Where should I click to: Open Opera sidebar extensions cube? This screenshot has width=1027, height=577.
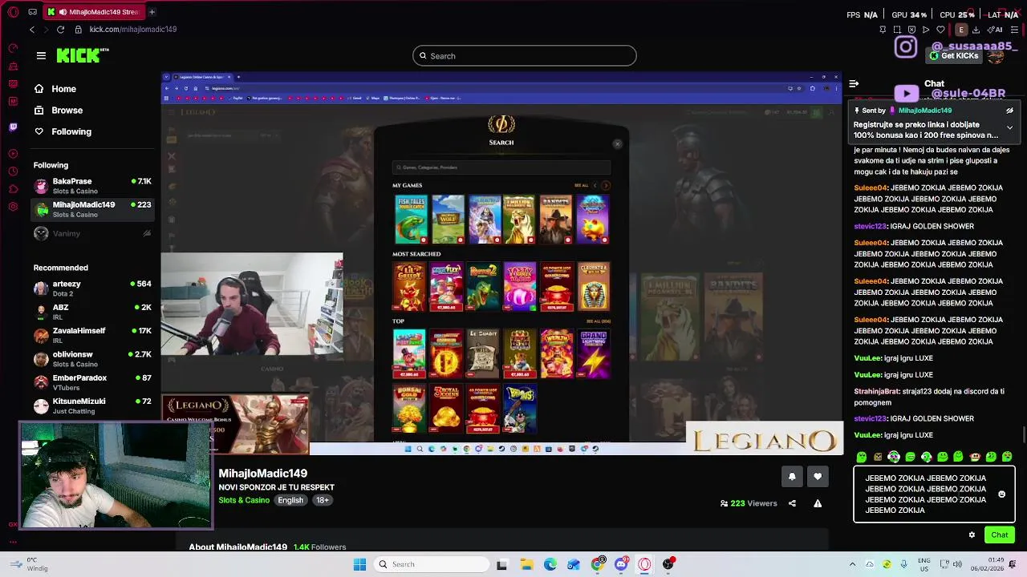tap(13, 189)
